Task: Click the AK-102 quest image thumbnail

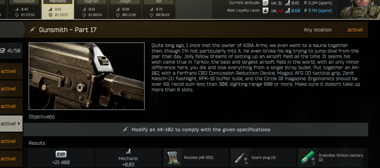Action: pyautogui.click(x=86, y=76)
